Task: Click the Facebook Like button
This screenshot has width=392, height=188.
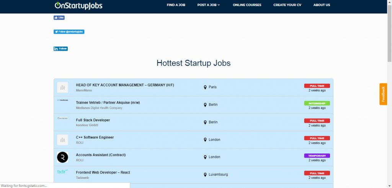Action: (x=59, y=18)
